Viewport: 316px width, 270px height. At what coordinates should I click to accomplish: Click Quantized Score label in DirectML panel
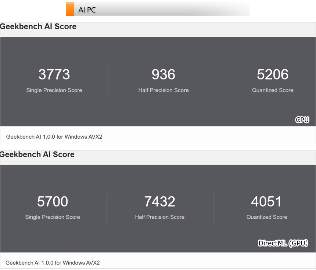267,217
